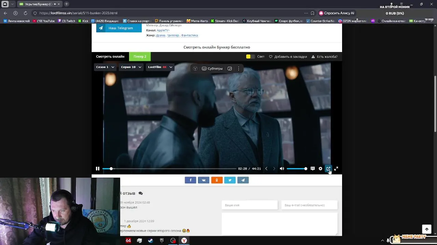
Task: Share on Facebook button
Action: pos(191,180)
